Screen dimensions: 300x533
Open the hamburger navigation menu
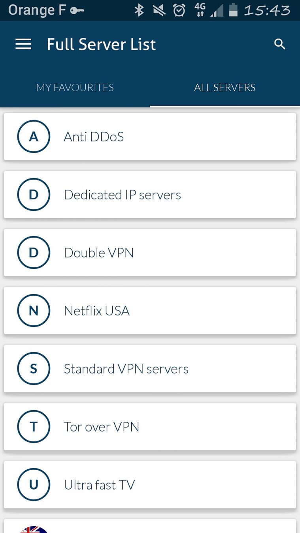tap(23, 44)
